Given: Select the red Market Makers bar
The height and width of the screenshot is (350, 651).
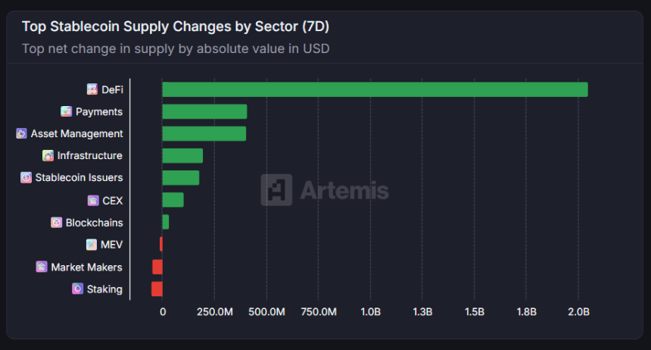Looking at the screenshot, I should point(157,267).
